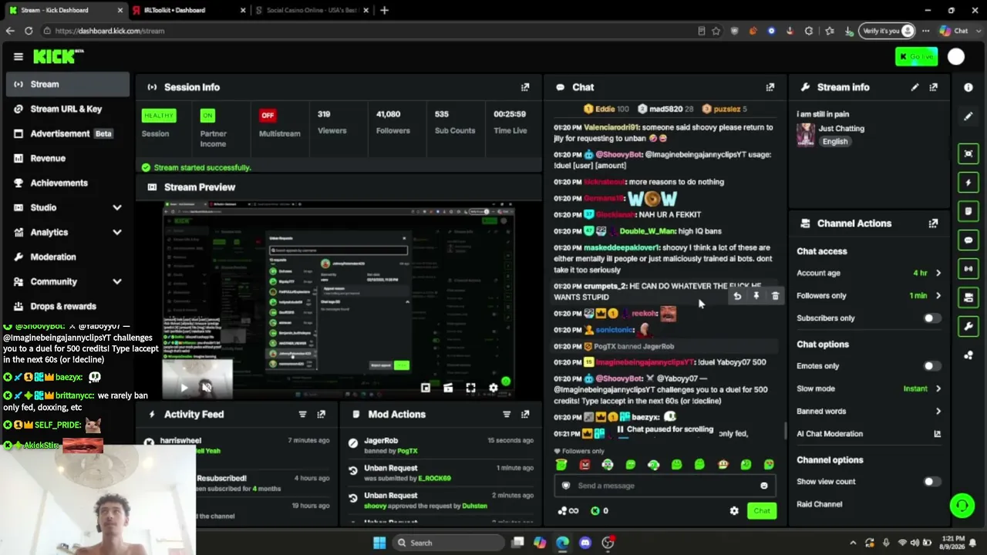The width and height of the screenshot is (987, 555).
Task: Open the Advertisement Beta page
Action: (68, 133)
